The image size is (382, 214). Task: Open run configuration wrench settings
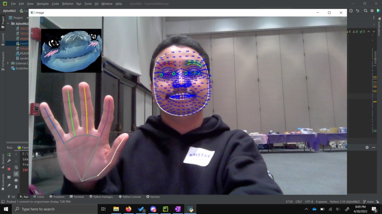pyautogui.click(x=9, y=161)
